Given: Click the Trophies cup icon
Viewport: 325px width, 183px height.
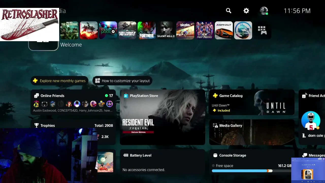Looking at the screenshot, I should [37, 125].
